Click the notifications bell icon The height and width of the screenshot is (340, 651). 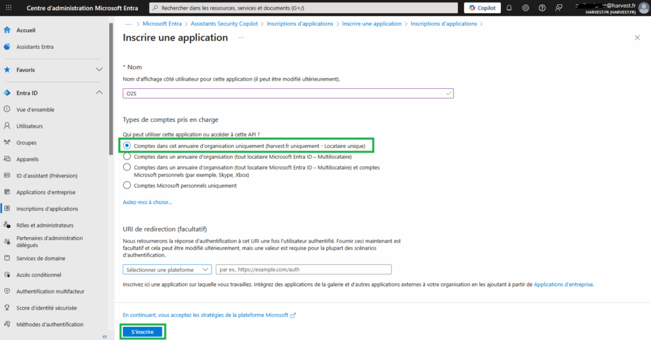509,8
